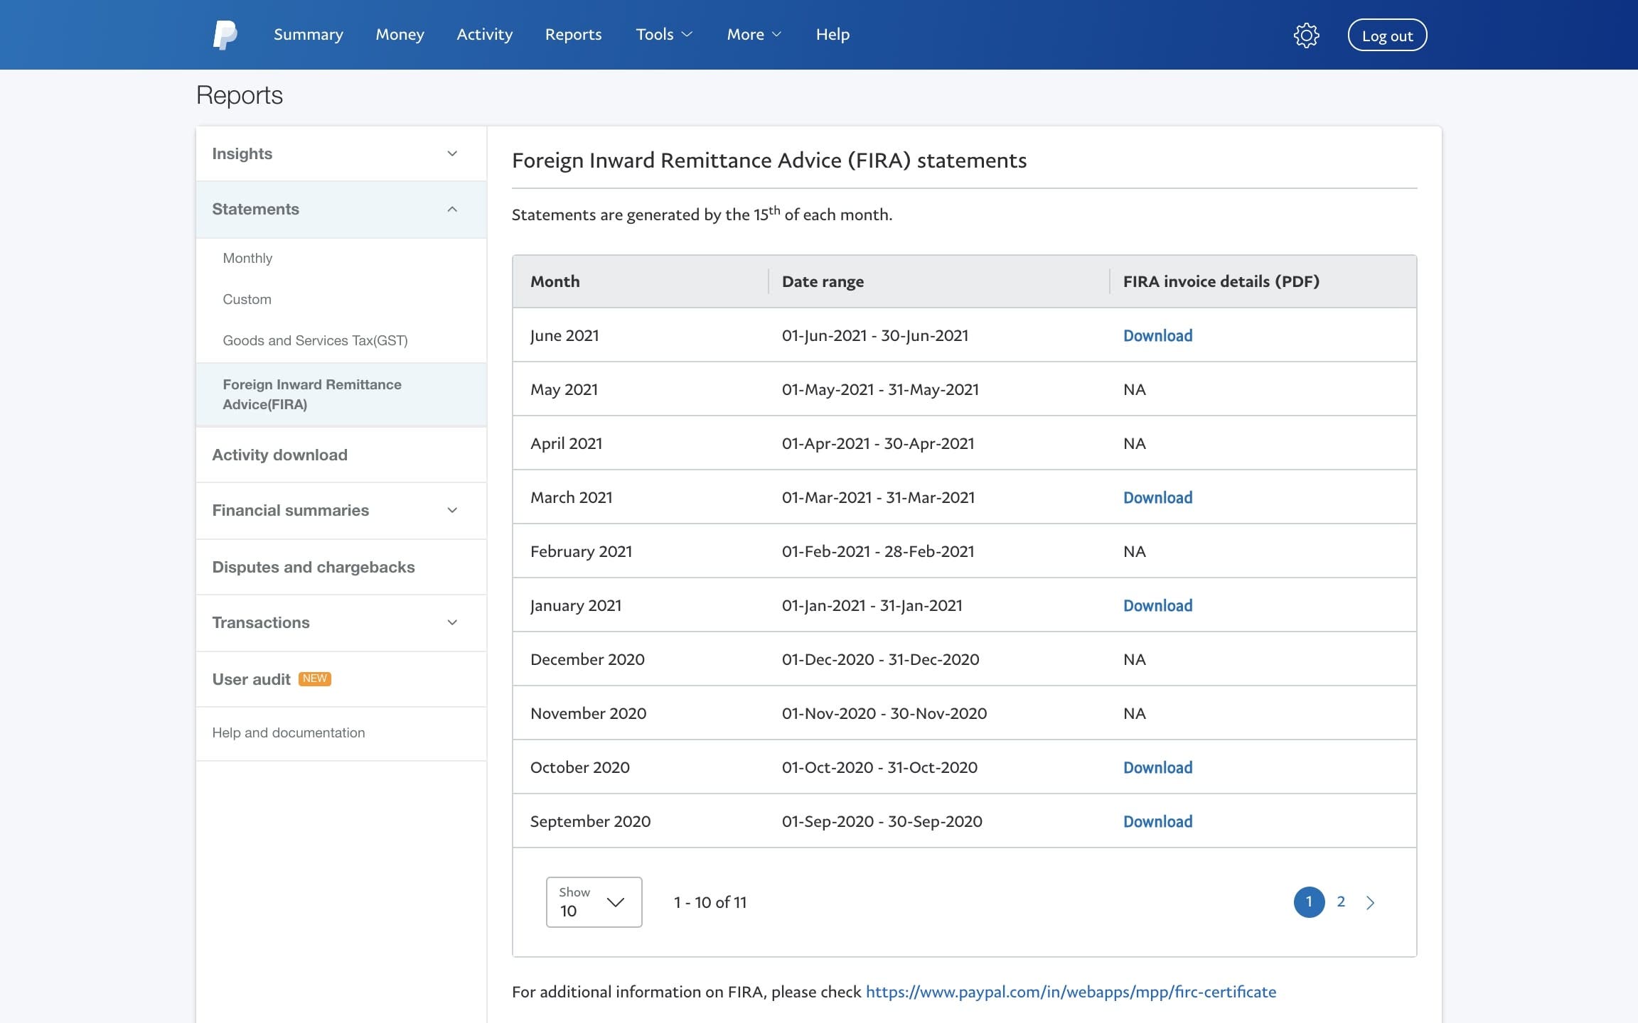
Task: Select the Custom statements option
Action: pos(247,298)
